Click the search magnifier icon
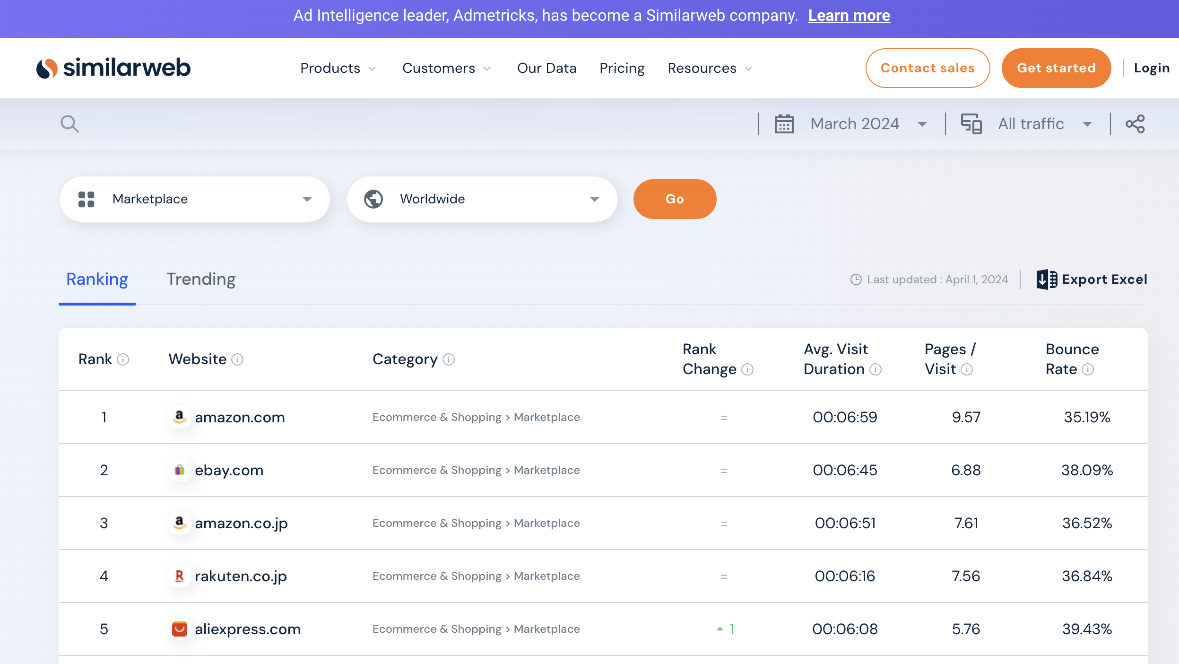This screenshot has height=664, width=1179. click(x=69, y=123)
